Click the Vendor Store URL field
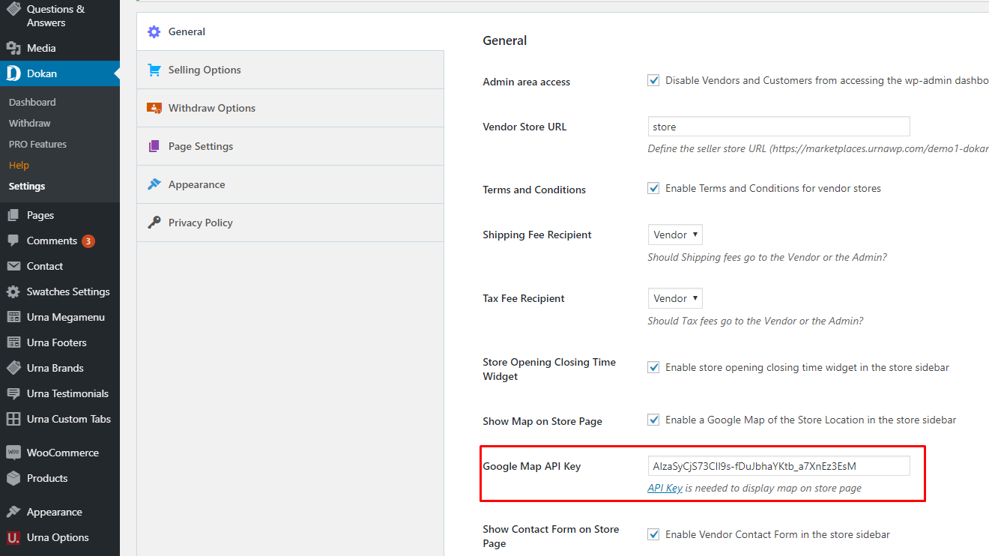 coord(779,127)
